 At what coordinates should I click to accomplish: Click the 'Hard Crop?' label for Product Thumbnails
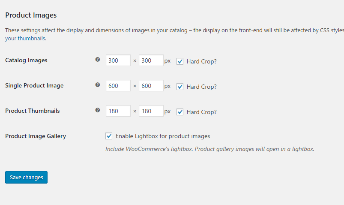(x=202, y=112)
